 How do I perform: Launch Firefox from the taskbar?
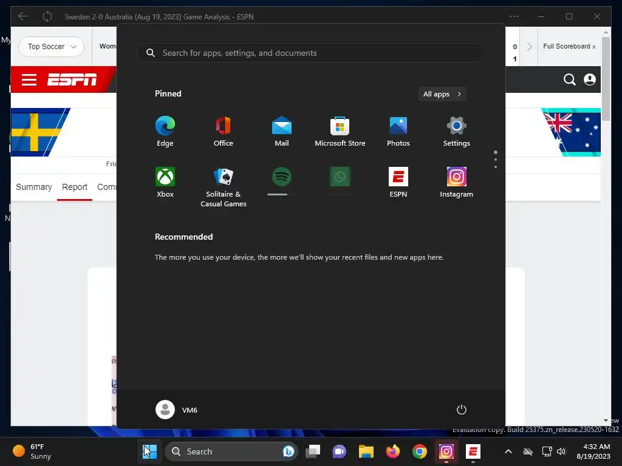[x=393, y=451]
